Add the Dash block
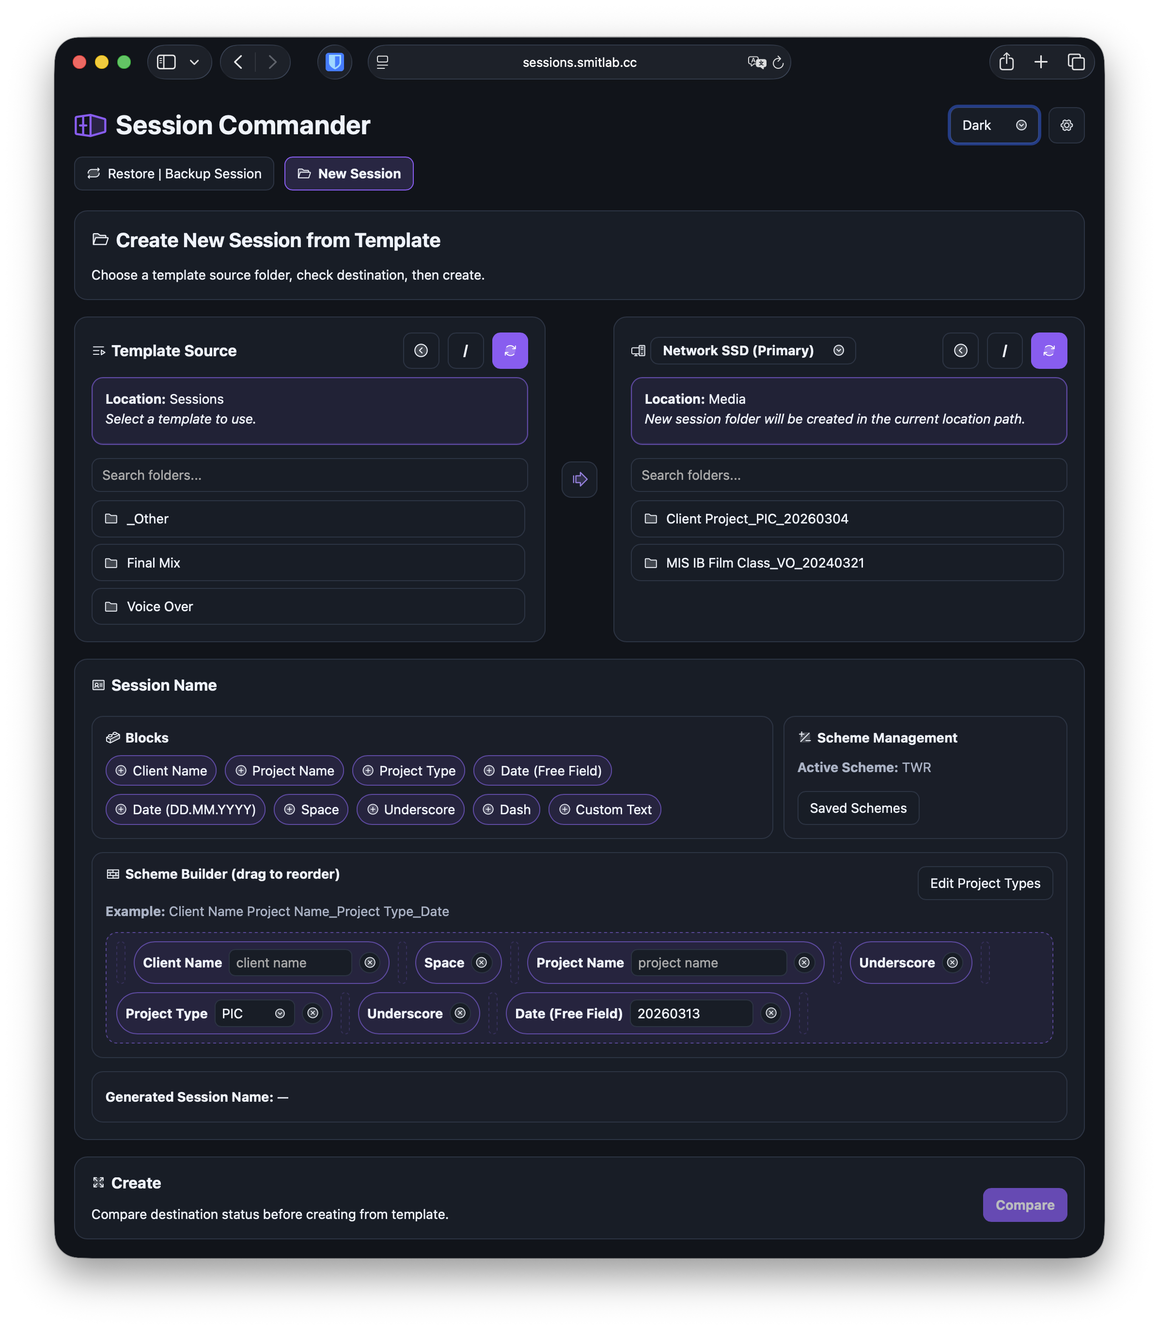The width and height of the screenshot is (1159, 1330). (506, 809)
